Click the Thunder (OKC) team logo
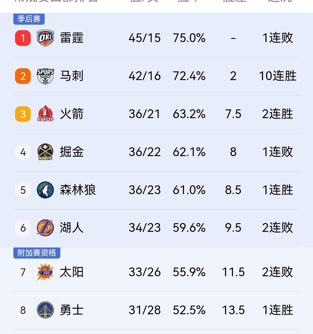Image resolution: width=313 pixels, height=334 pixels. click(x=45, y=38)
